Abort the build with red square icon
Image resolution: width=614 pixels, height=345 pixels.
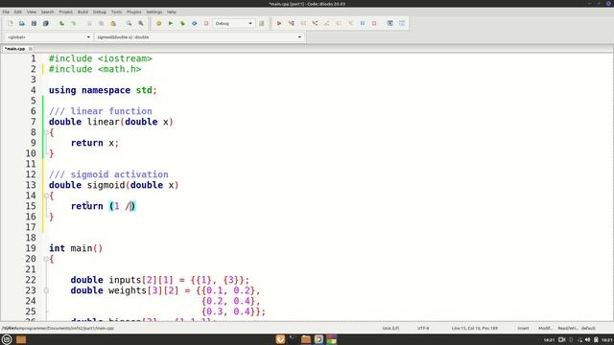coord(206,23)
